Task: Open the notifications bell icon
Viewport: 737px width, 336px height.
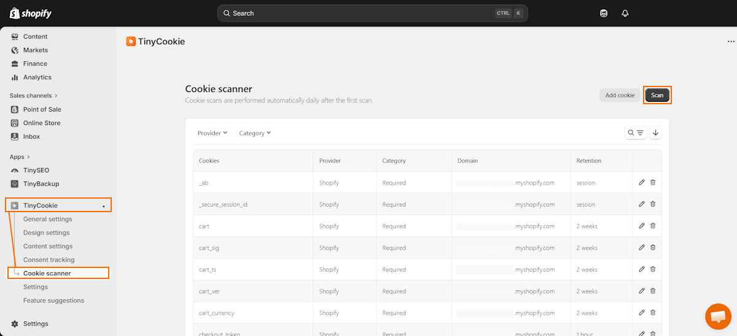Action: pyautogui.click(x=625, y=13)
